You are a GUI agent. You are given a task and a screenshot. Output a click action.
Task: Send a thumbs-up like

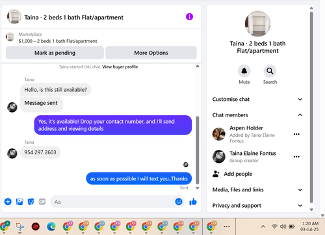[193, 202]
